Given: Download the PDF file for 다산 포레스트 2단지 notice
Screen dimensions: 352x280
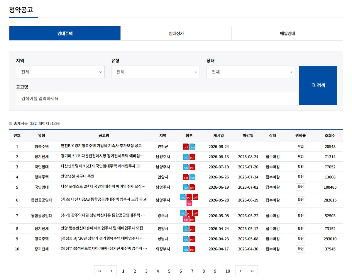Looking at the screenshot, I should (192, 187).
